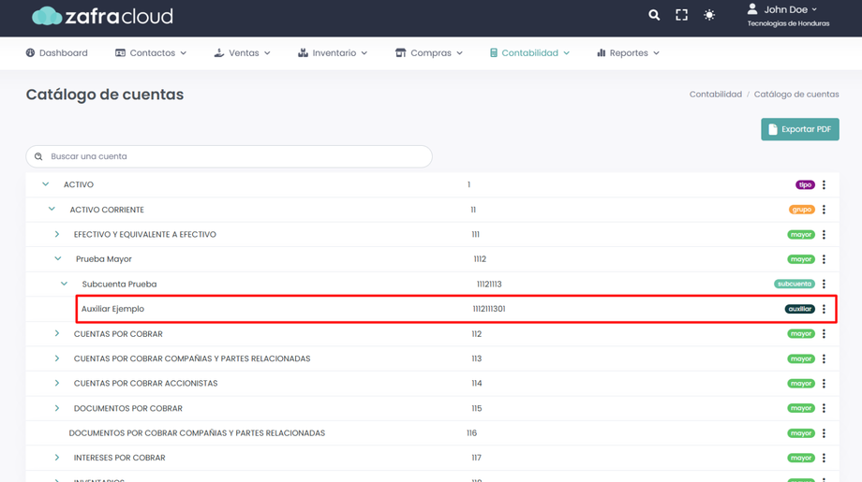
Task: Click the zafracloud logo
Action: tap(102, 16)
